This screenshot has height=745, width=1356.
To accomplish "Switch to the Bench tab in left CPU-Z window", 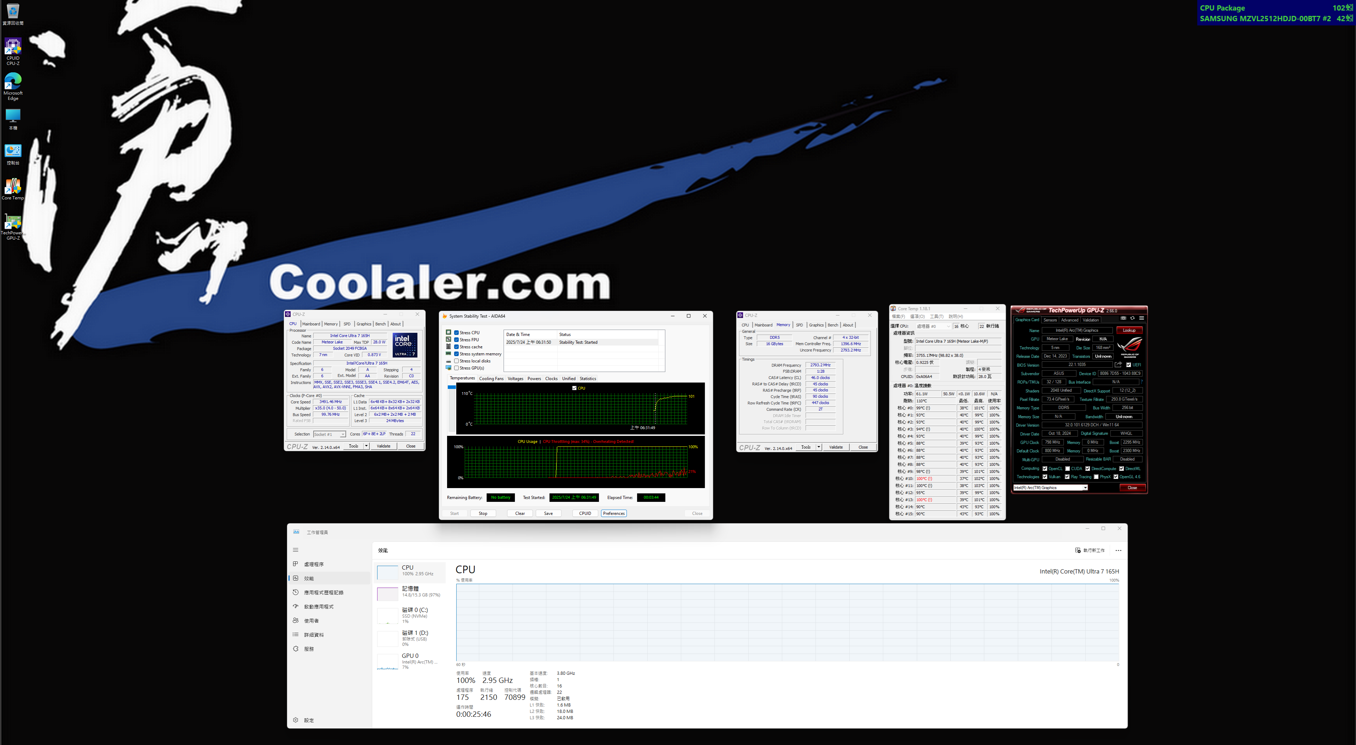I will [x=381, y=324].
